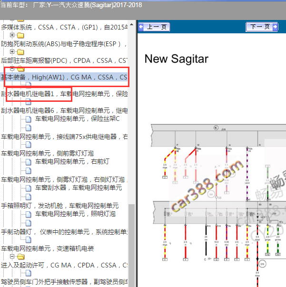Click 当前车型 vehicle model header text
The height and width of the screenshot is (287, 286).
[x=71, y=5]
